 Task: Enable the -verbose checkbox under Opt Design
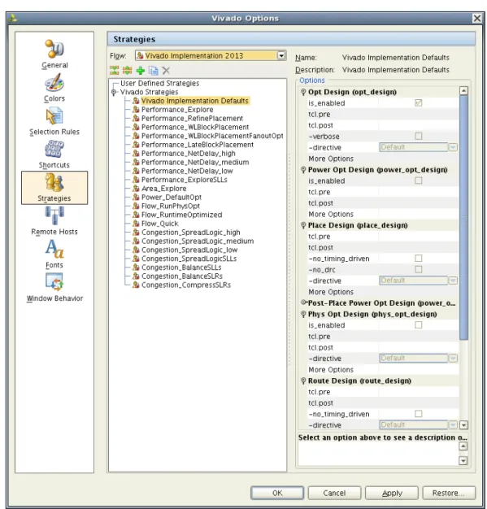coord(418,136)
